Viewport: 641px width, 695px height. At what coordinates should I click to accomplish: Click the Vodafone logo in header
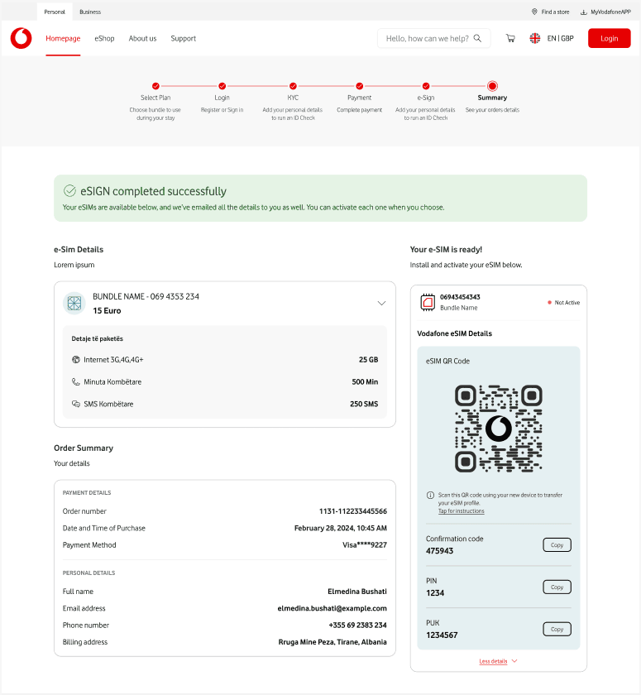(x=21, y=38)
